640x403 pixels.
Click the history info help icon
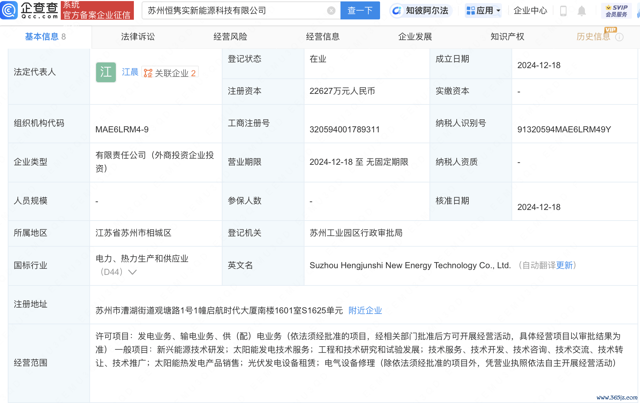[619, 37]
